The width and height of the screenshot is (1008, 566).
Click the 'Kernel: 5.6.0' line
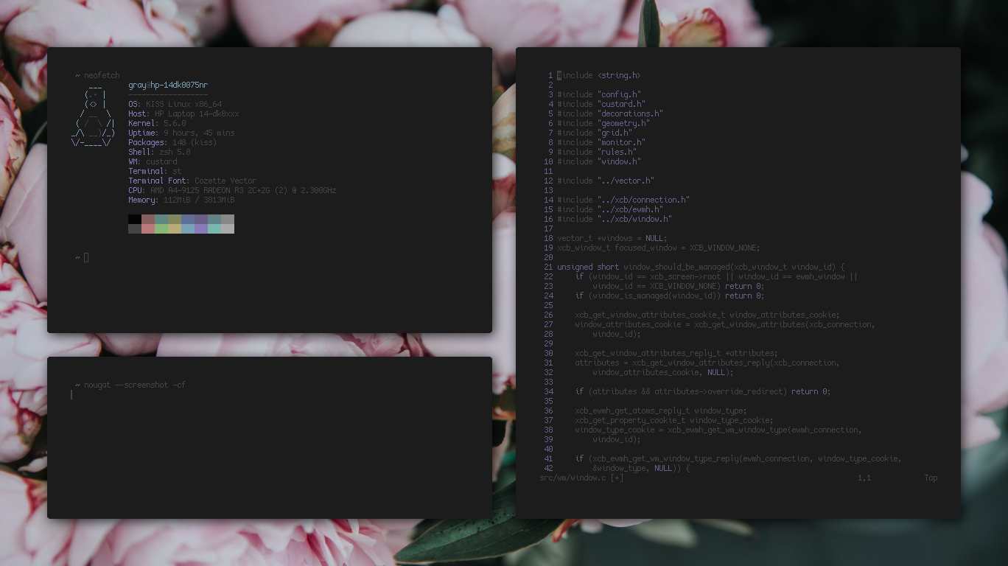[x=157, y=124]
